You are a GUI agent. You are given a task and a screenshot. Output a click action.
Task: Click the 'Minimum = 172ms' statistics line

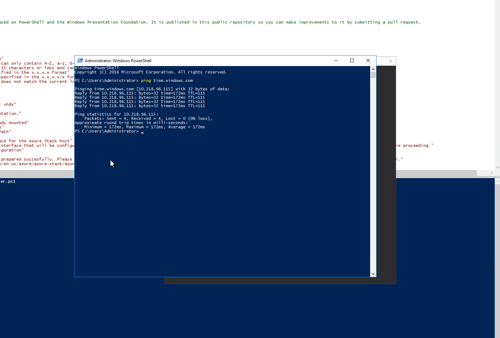(145, 127)
